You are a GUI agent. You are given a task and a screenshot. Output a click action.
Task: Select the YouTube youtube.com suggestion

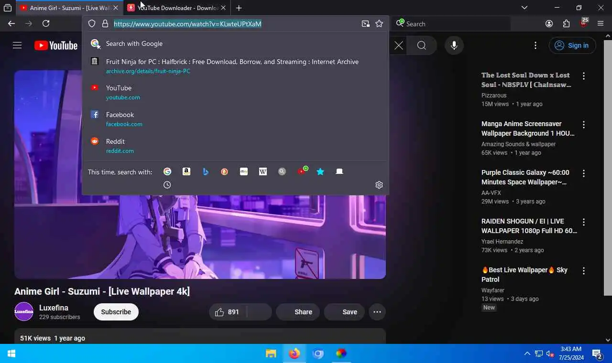coord(235,92)
